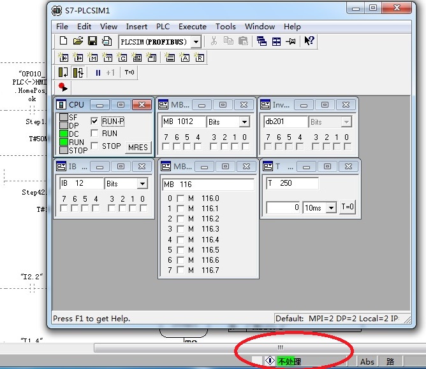The height and width of the screenshot is (369, 426).
Task: Insert a Timer (T) subwindow icon
Action: 107,57
